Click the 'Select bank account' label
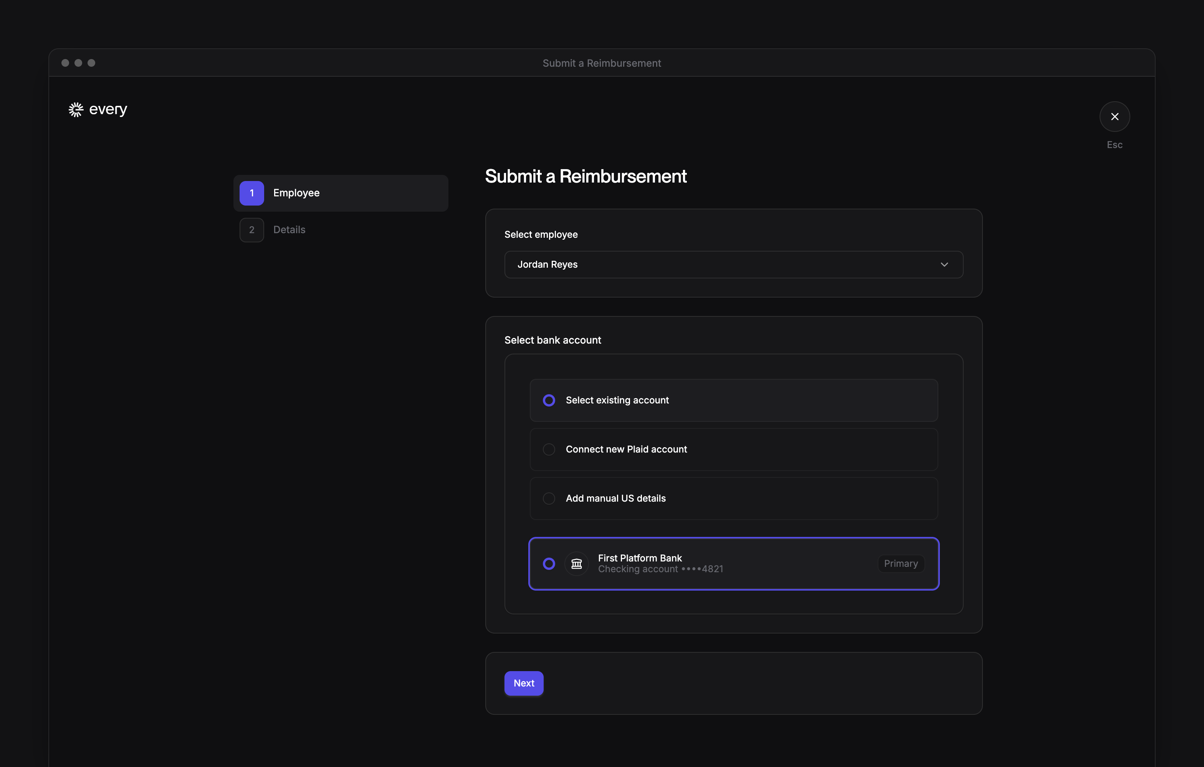This screenshot has height=767, width=1204. click(552, 340)
